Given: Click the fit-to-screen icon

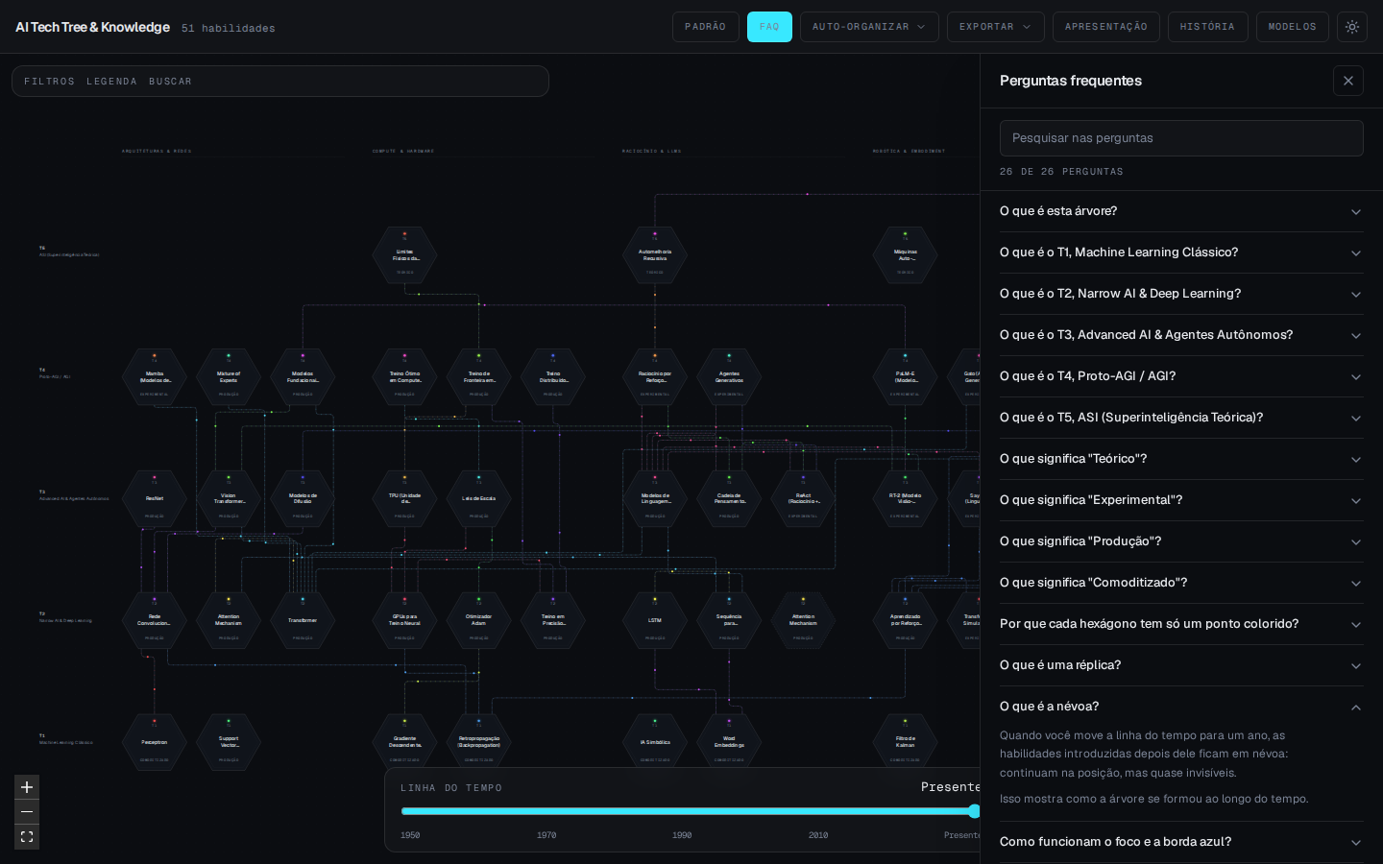Looking at the screenshot, I should 27,837.
